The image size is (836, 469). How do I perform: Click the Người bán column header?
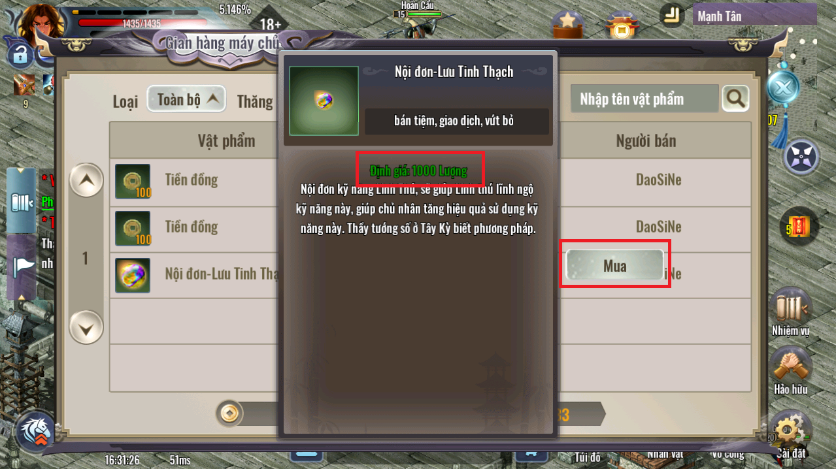pos(646,140)
